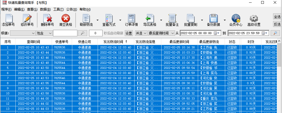Click the 全选 button

coord(277,17)
